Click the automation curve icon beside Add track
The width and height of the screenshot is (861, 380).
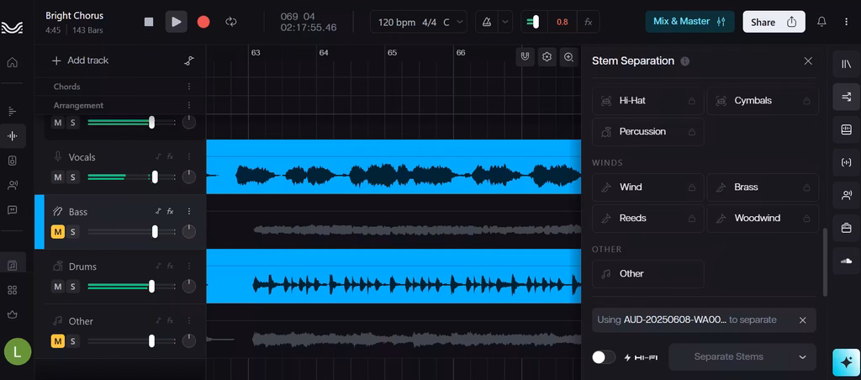tap(189, 61)
